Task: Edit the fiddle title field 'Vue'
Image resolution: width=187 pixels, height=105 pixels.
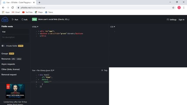Action: 15,32
